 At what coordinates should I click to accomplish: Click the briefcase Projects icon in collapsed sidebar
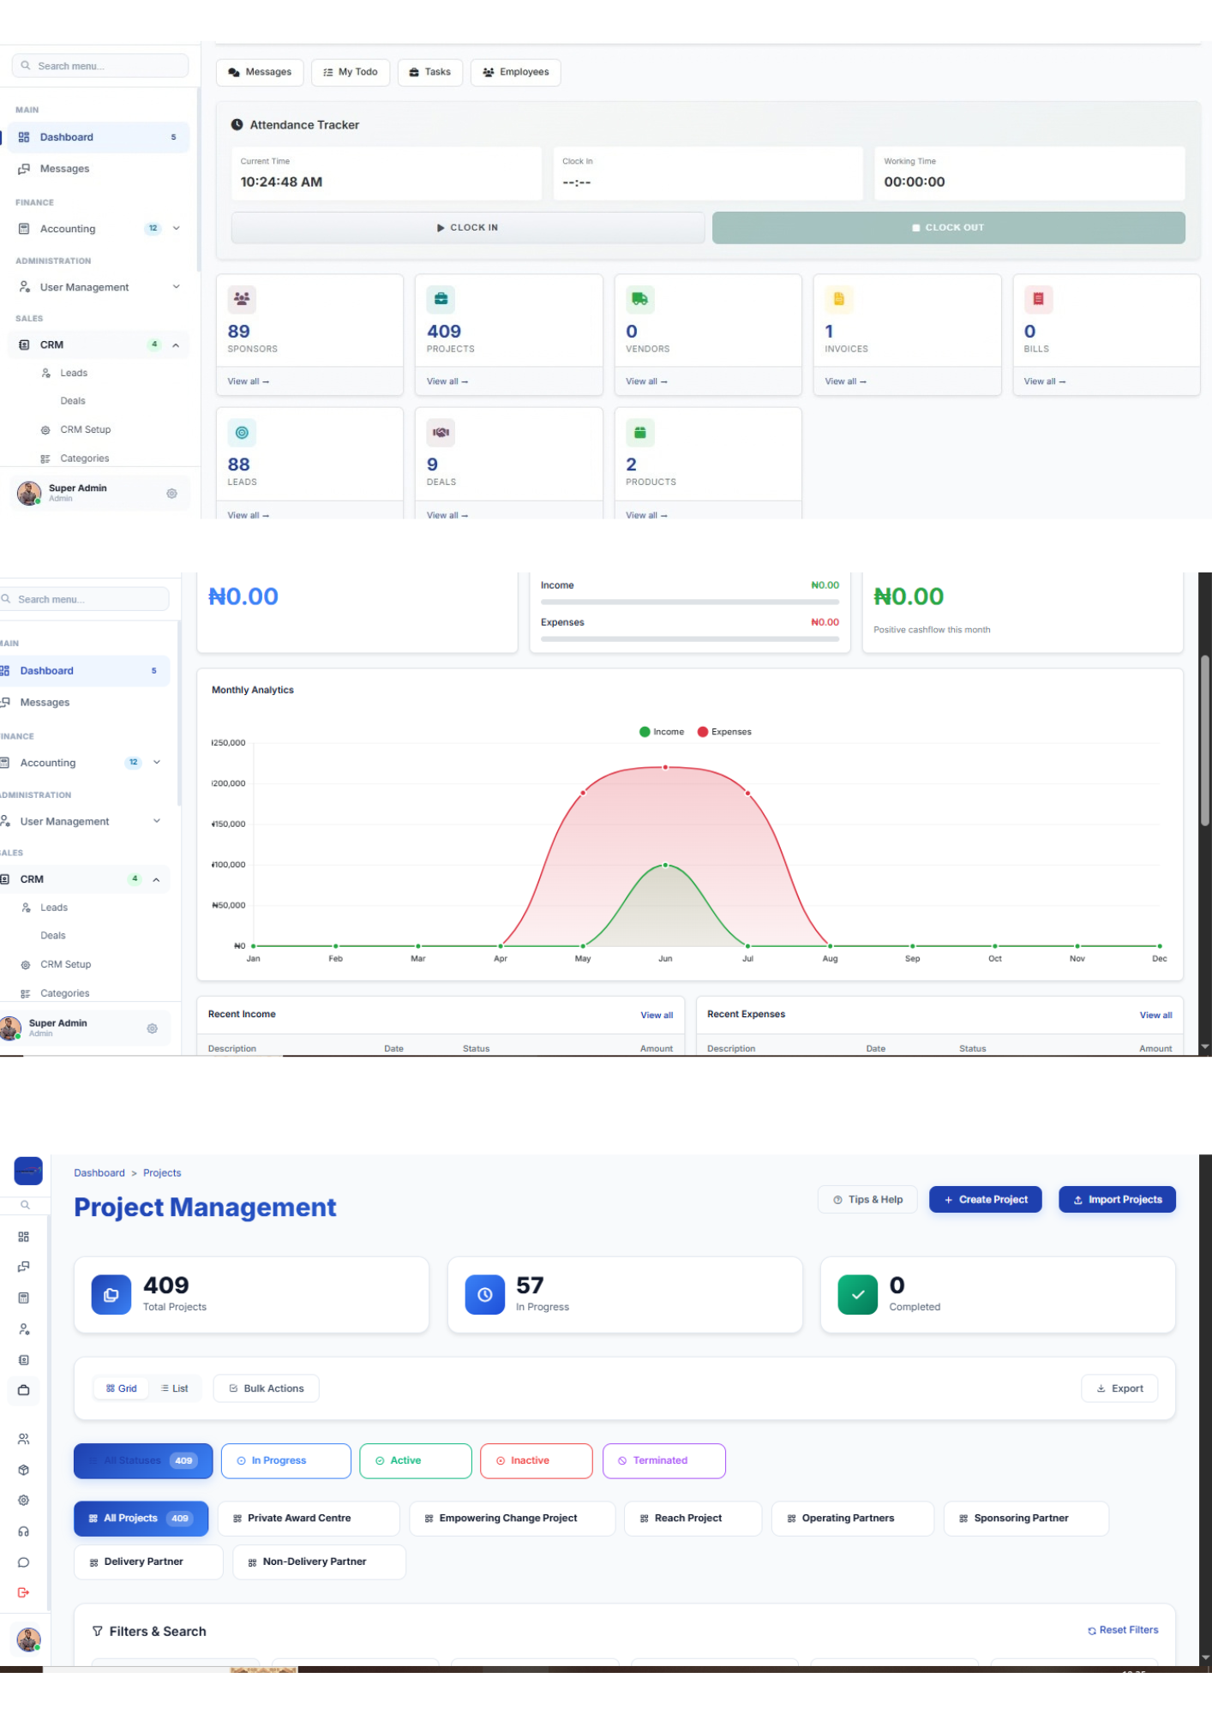tap(24, 1390)
